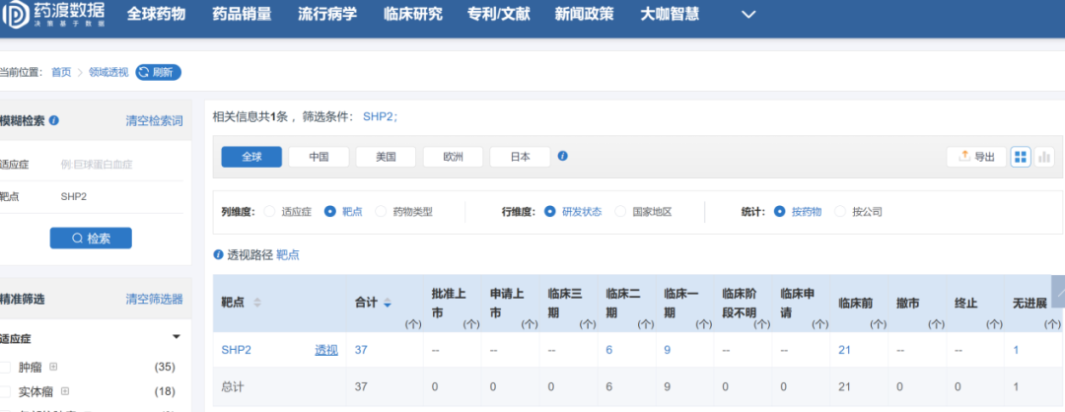This screenshot has height=412, width=1065.
Task: Switch to the 中国 region tab
Action: tap(319, 157)
